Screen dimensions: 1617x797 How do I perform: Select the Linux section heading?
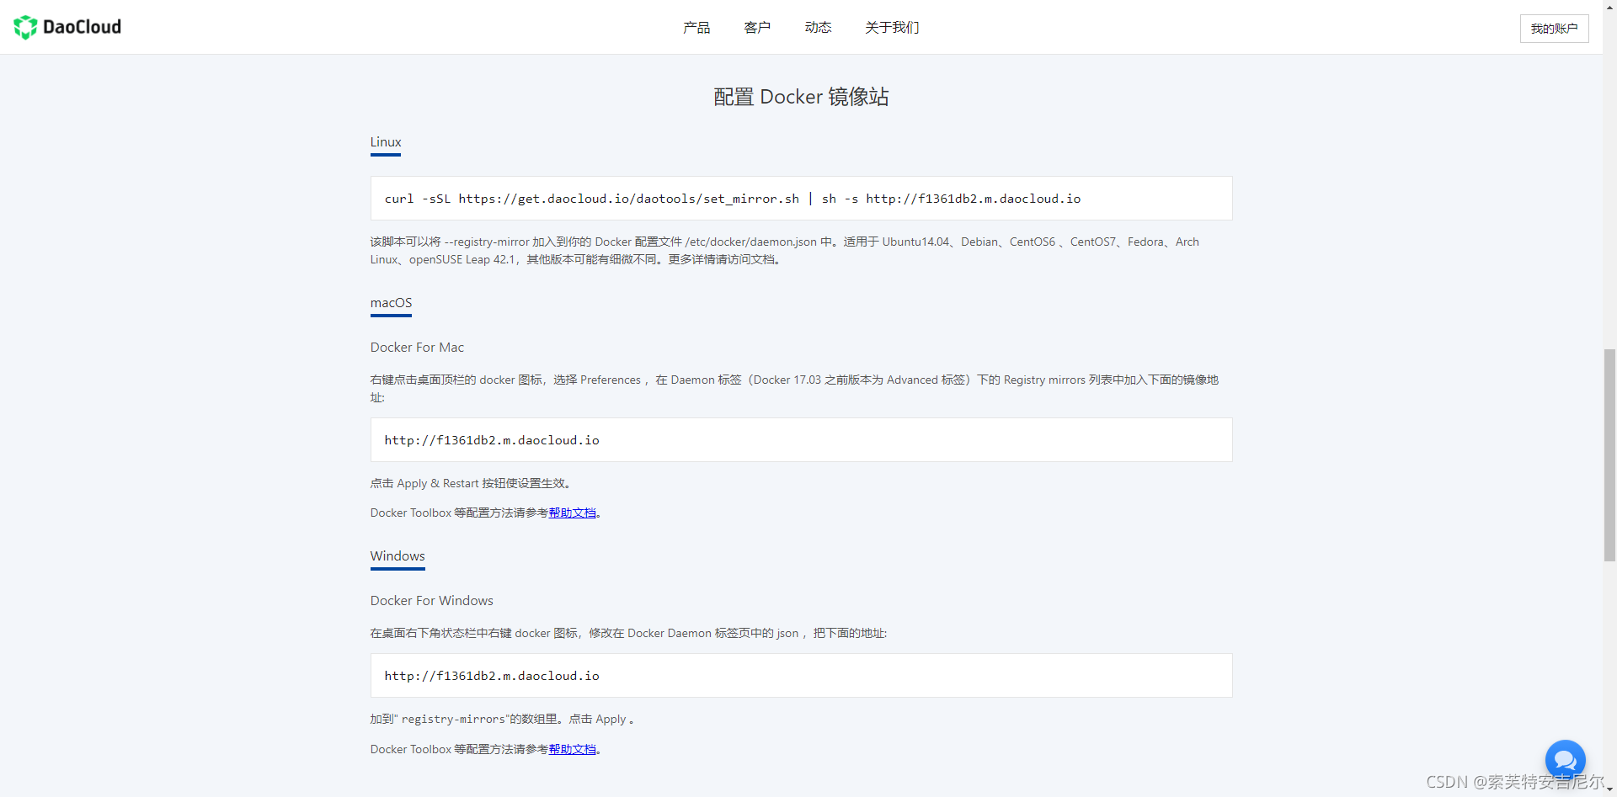[x=386, y=142]
